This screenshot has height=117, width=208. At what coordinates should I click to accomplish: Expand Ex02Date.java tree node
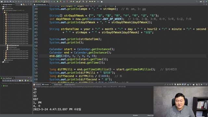coord(6,47)
